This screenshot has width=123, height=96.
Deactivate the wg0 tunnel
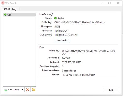(x=62, y=40)
